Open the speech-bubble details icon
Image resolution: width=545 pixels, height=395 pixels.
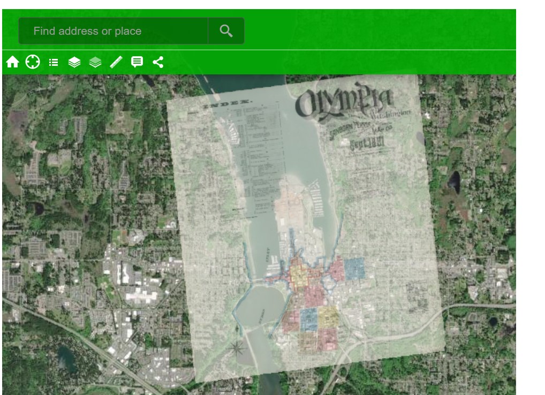(137, 62)
